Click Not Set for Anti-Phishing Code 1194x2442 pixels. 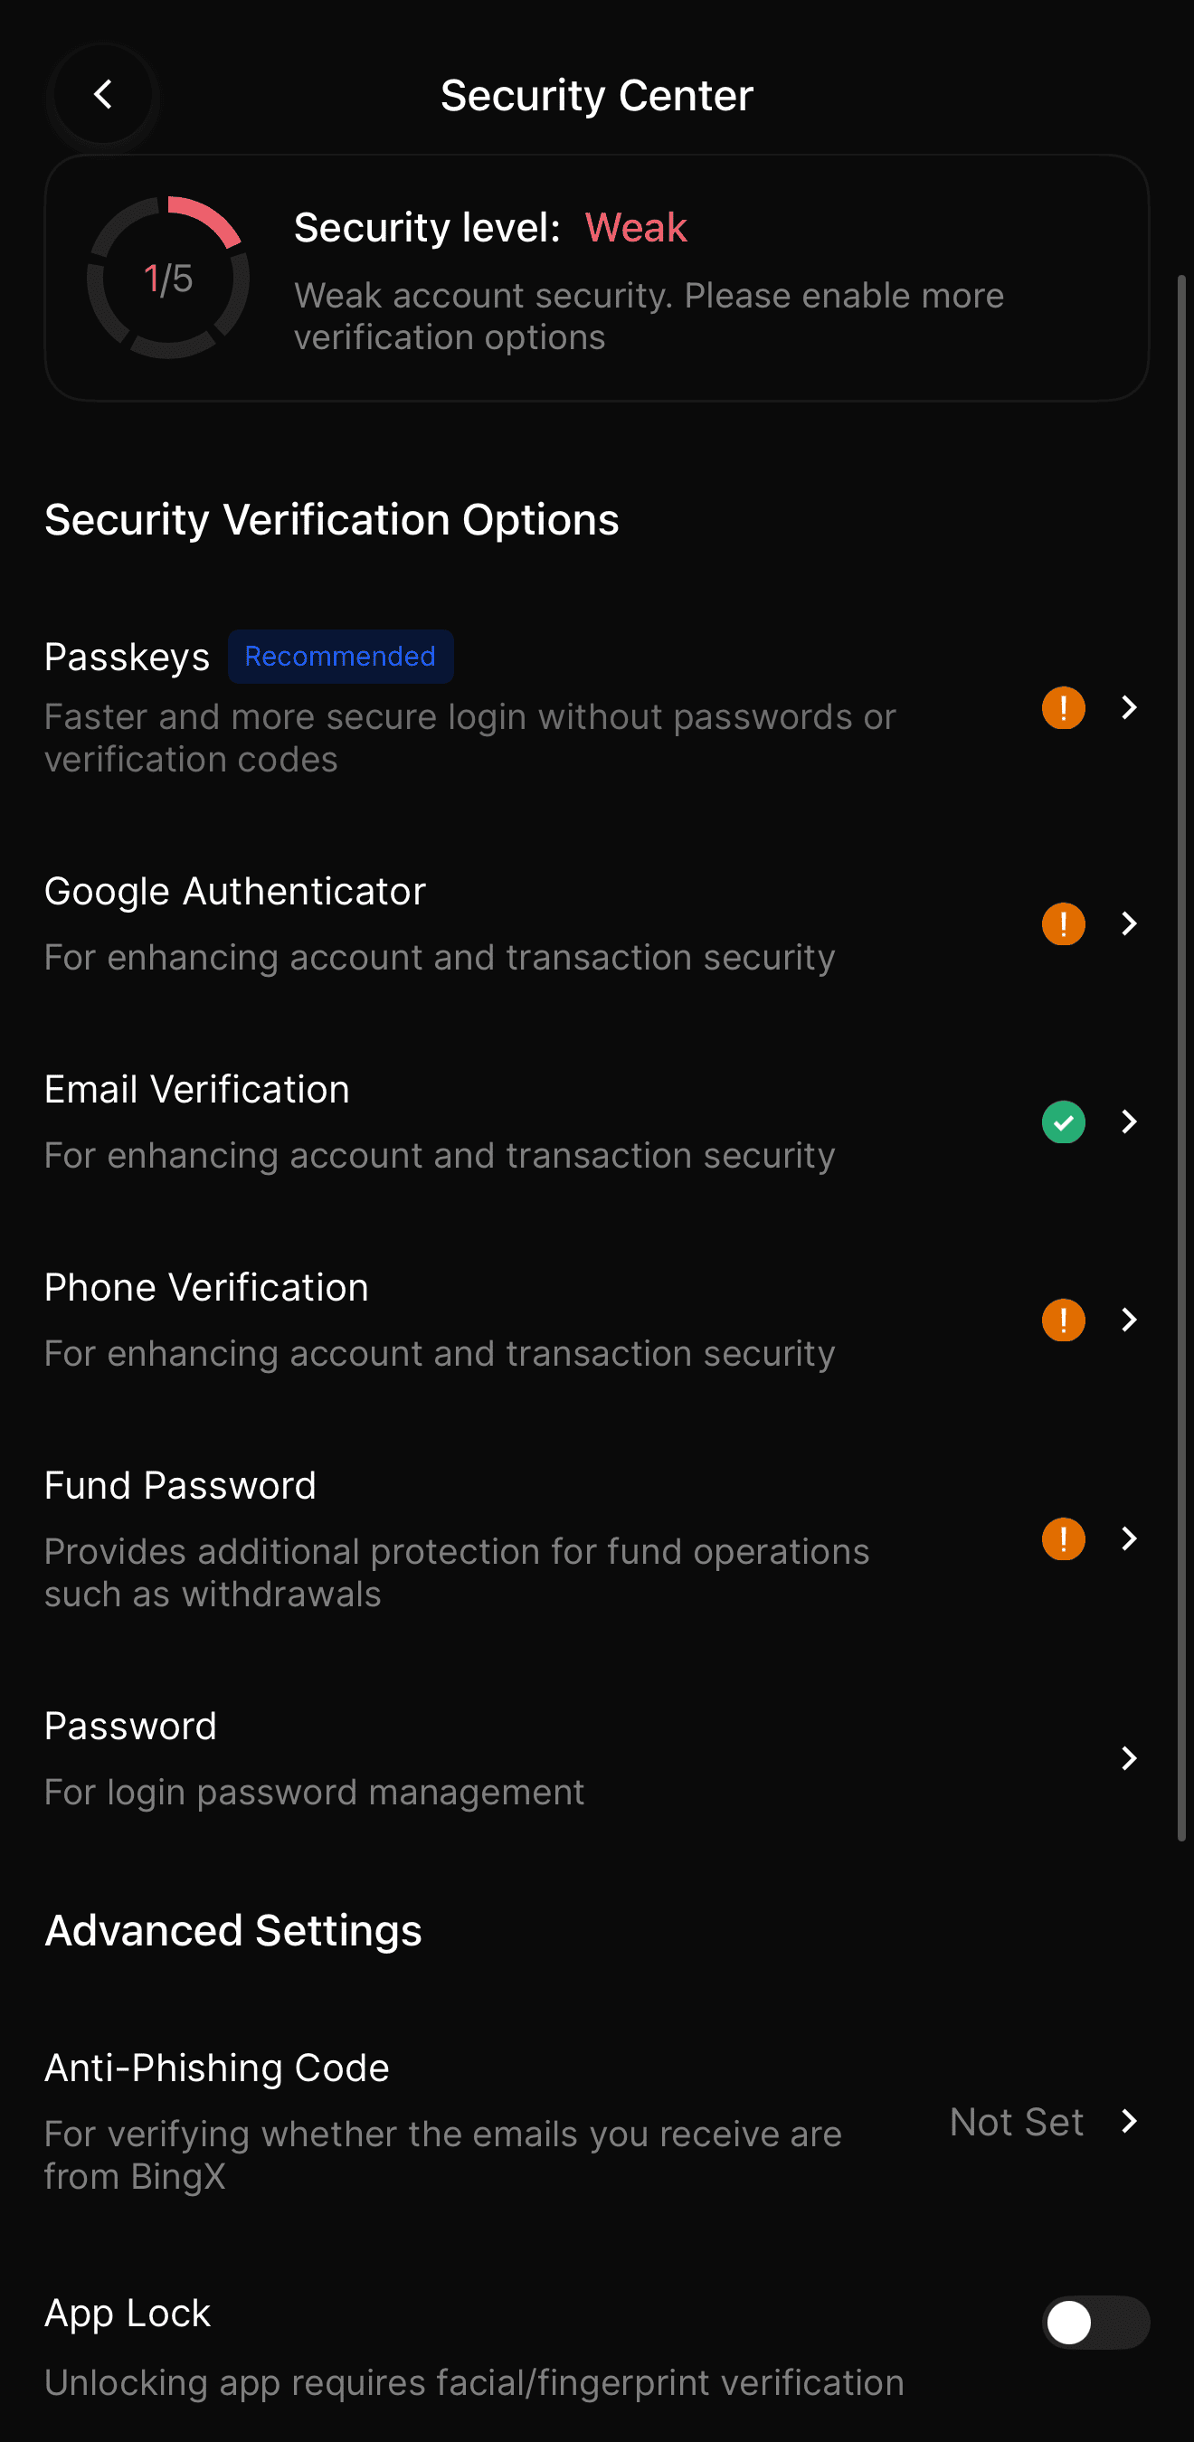[x=1016, y=2122]
